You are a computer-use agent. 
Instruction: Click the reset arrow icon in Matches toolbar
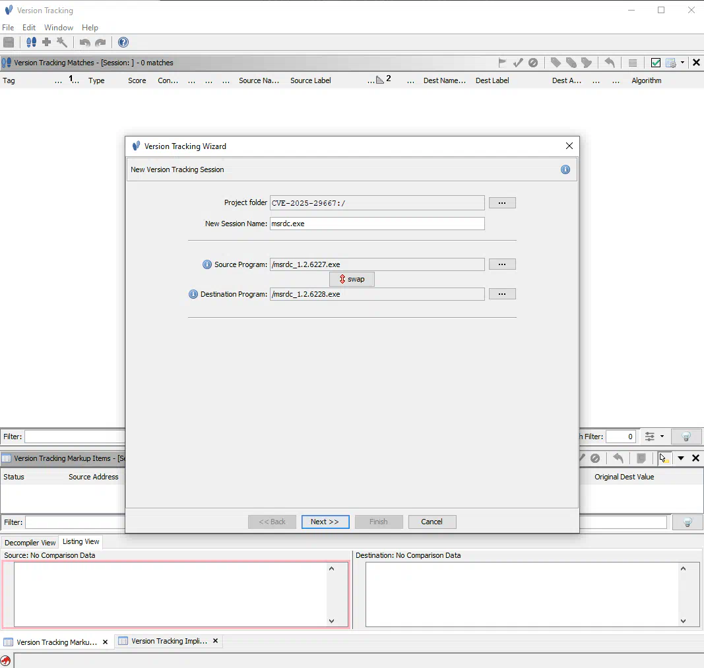(x=609, y=63)
